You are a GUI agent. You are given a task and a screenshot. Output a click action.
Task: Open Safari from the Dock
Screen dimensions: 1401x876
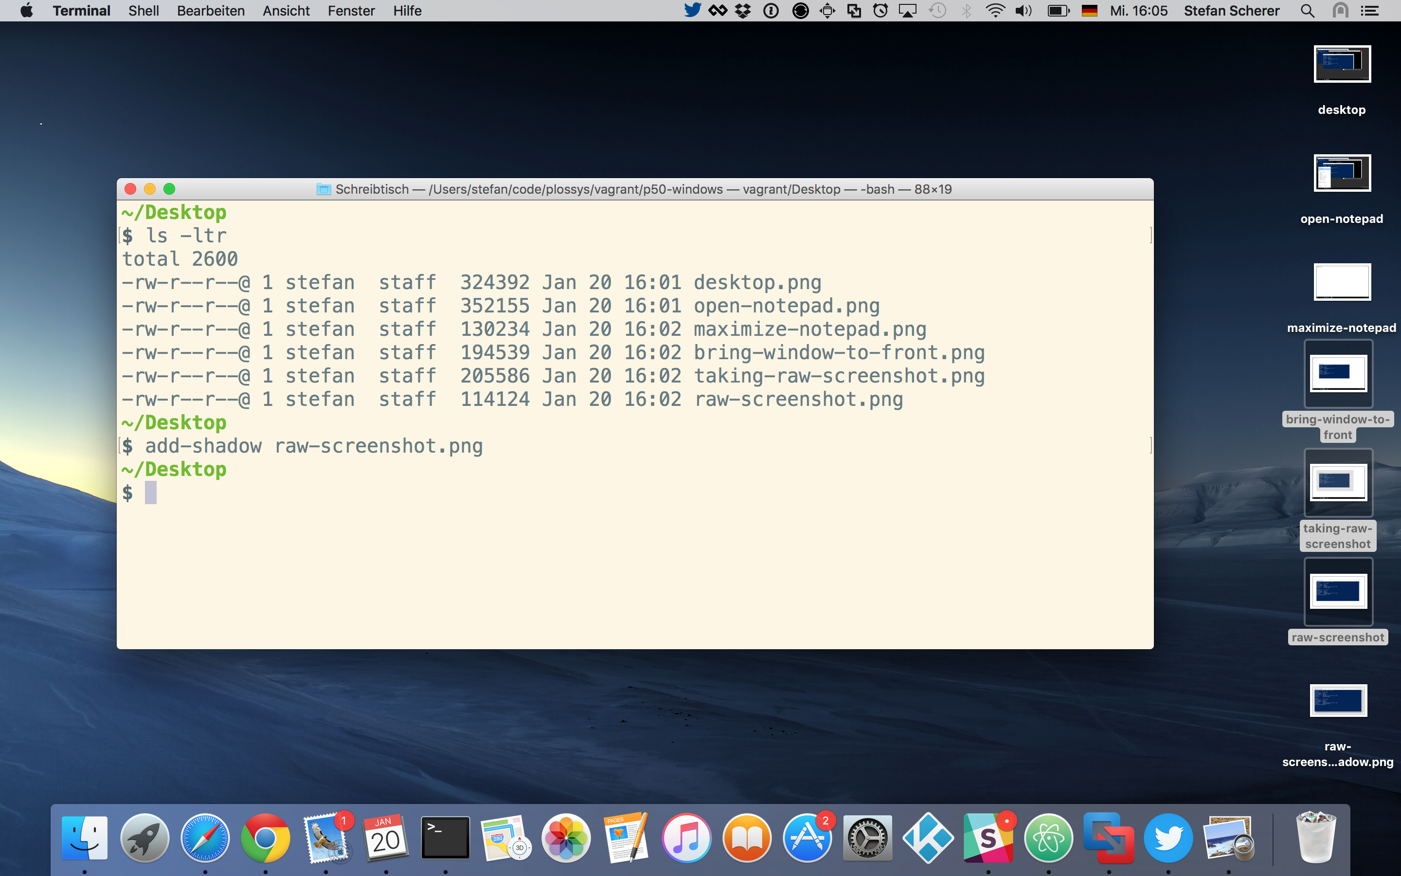[x=205, y=838]
